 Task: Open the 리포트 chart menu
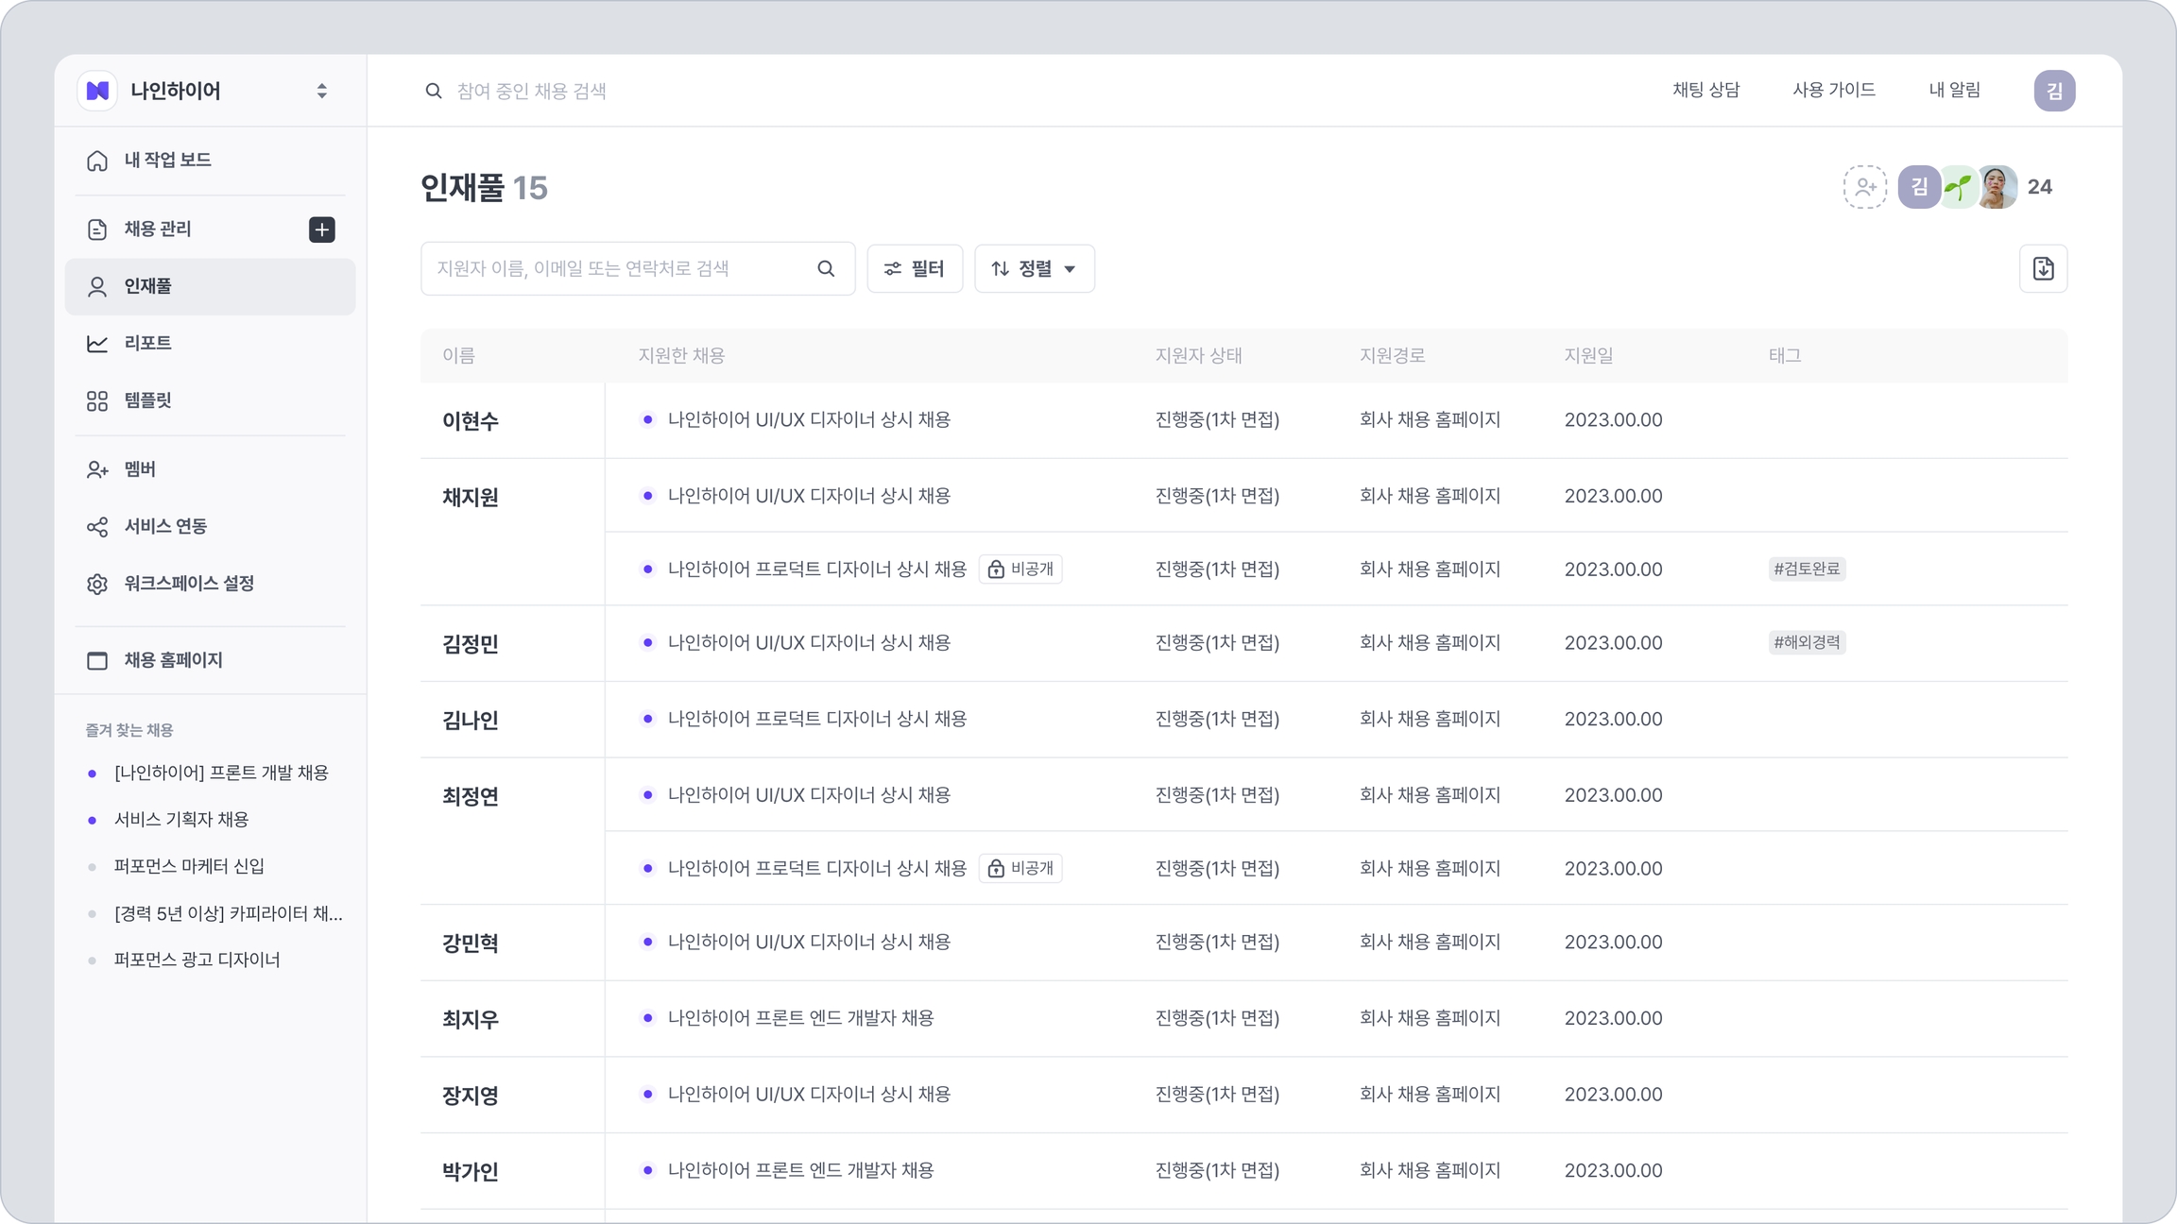pos(147,343)
